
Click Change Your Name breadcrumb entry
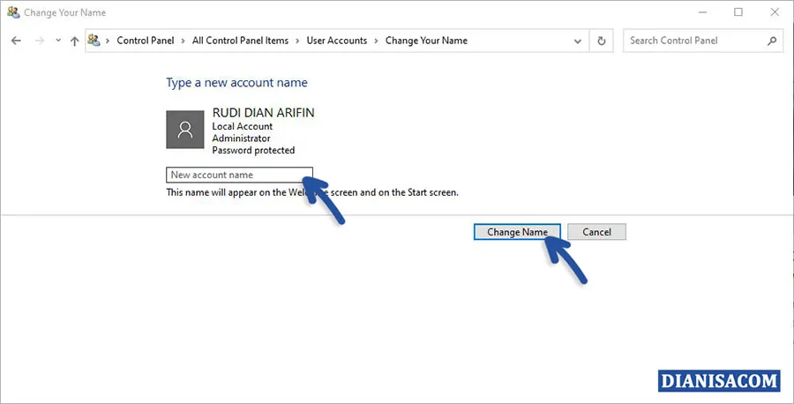tap(426, 41)
